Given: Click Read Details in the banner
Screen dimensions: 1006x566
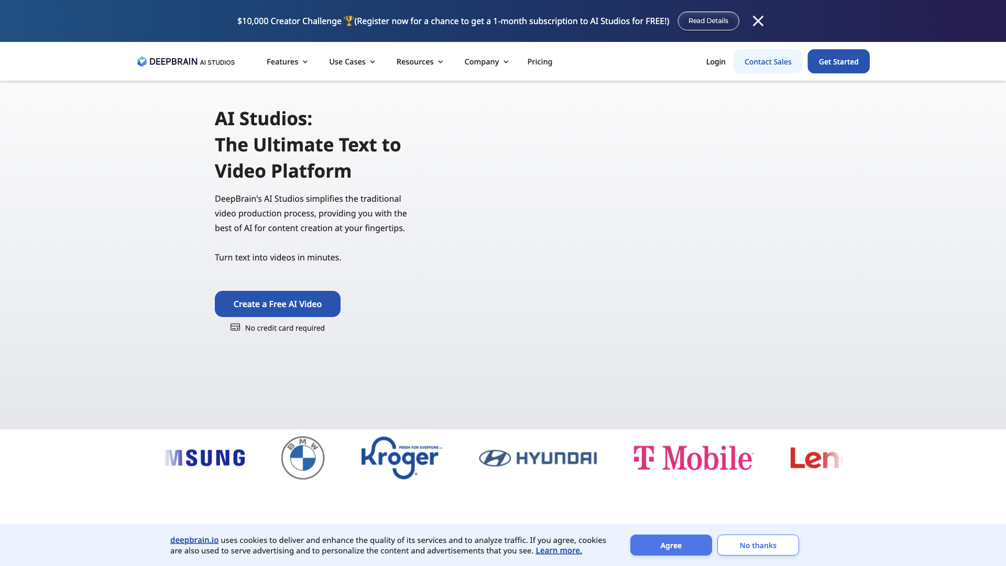Looking at the screenshot, I should pyautogui.click(x=708, y=21).
